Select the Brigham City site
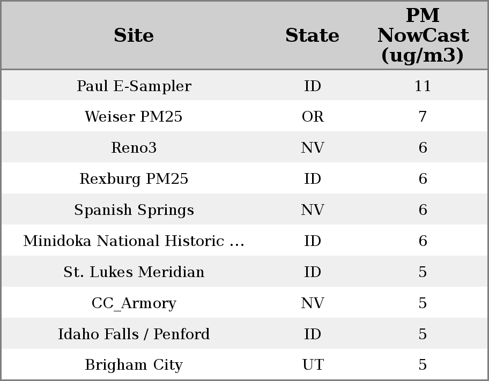Screen dimensions: 489x381 pos(134,365)
